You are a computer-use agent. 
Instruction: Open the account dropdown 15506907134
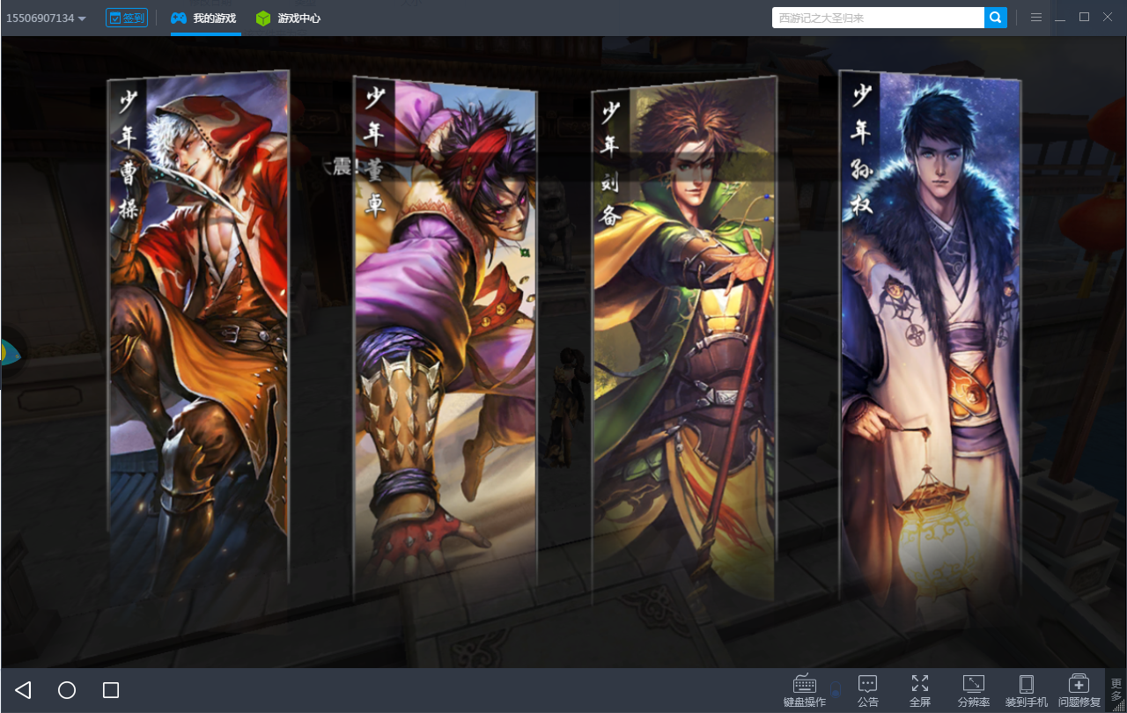(x=46, y=18)
